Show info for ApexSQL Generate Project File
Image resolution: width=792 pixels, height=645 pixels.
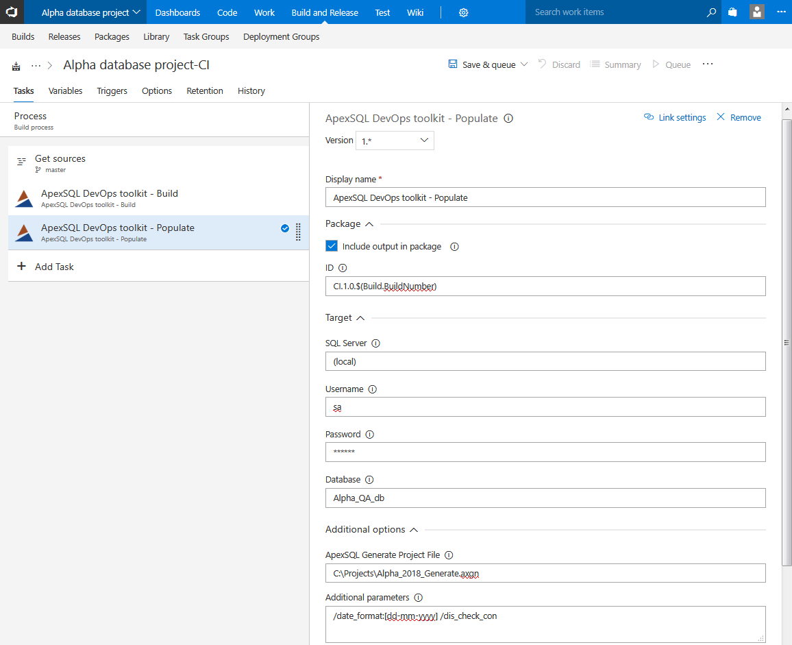coord(449,555)
